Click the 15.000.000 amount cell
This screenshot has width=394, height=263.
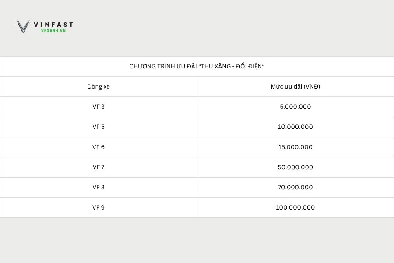[295, 147]
